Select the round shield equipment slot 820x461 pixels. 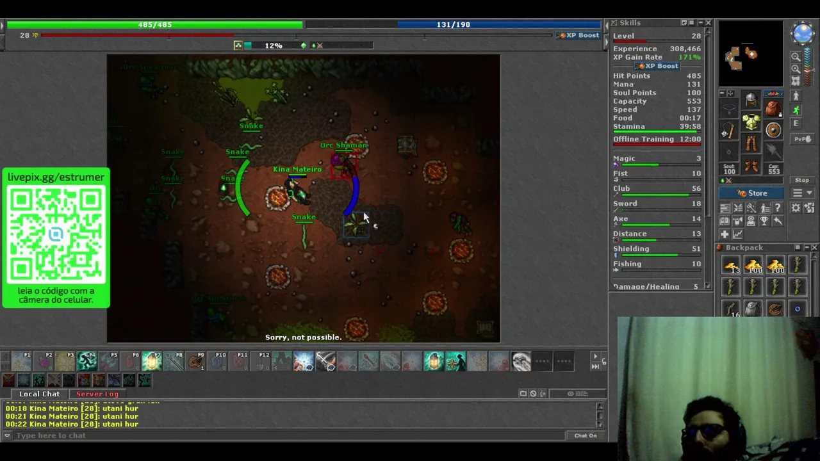[x=773, y=131]
